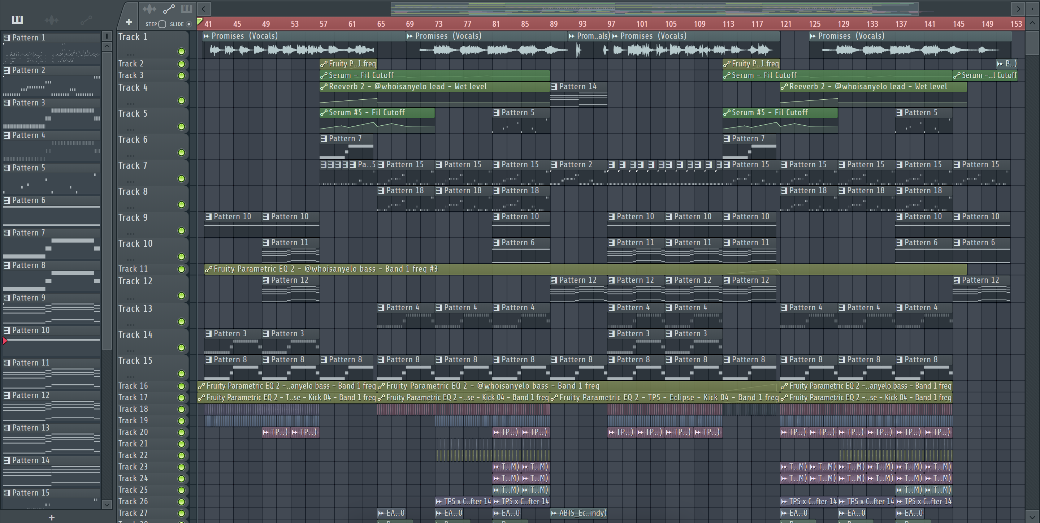The height and width of the screenshot is (523, 1040).
Task: Click first Promises (Vocals) audio clip icon
Action: point(206,36)
